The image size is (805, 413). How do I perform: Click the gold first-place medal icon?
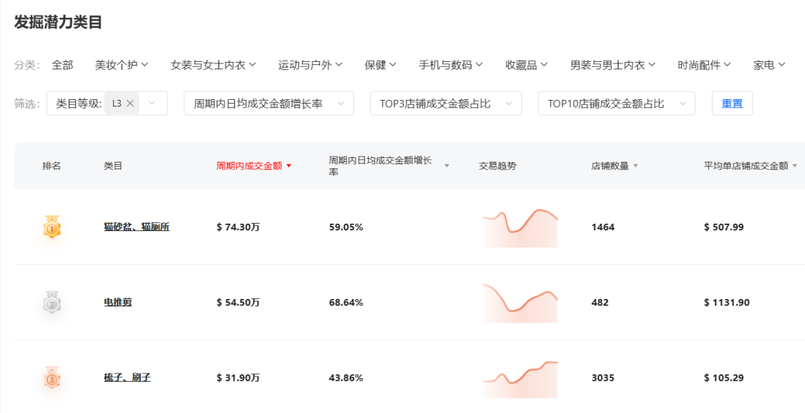click(51, 227)
